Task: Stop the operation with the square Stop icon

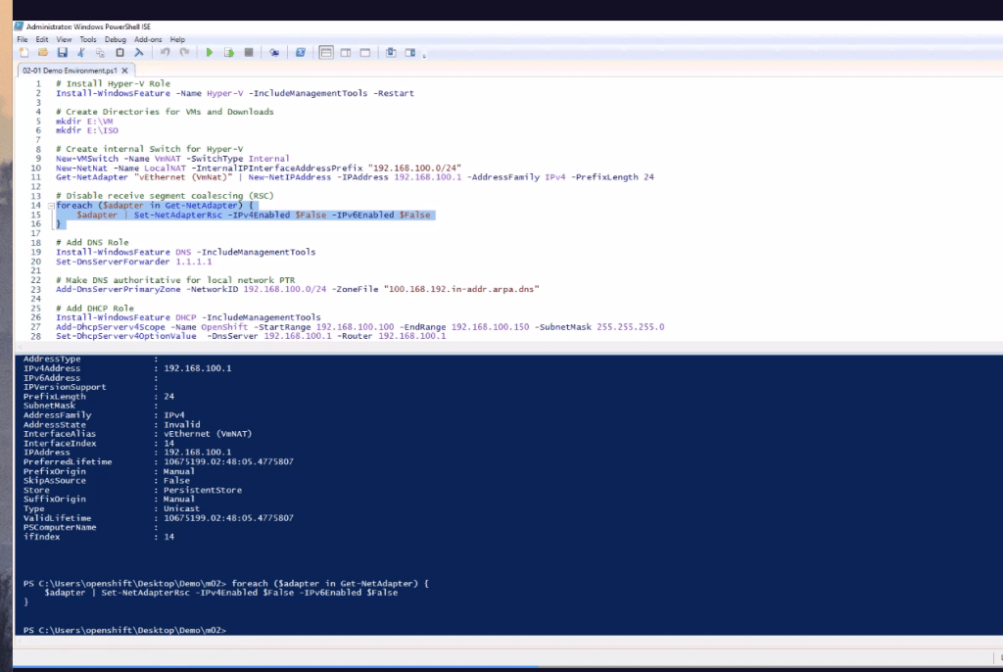Action: pyautogui.click(x=249, y=53)
